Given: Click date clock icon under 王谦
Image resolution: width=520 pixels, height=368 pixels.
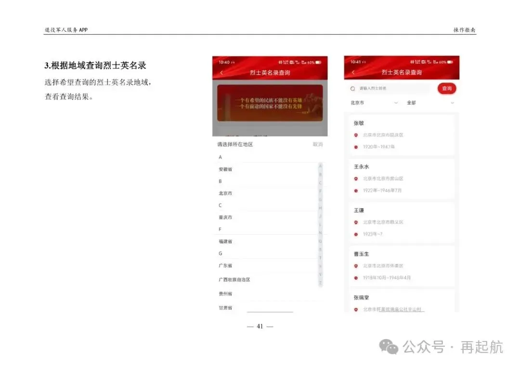Looking at the screenshot, I should 356,234.
